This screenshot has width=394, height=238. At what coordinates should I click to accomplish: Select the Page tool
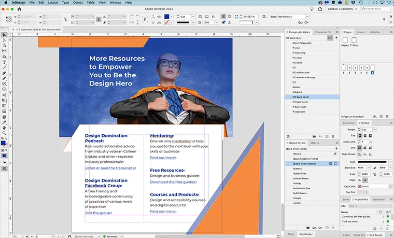4,46
